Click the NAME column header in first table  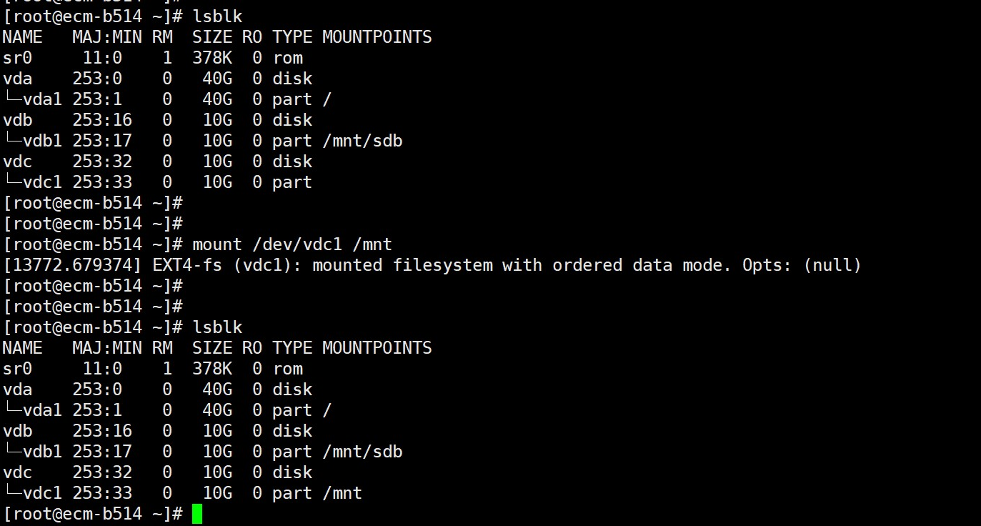pos(23,36)
